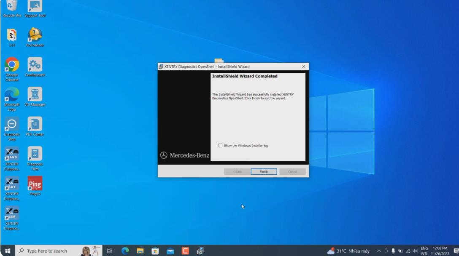Switch the ENG INTL input language
459x256 pixels.
424,251
